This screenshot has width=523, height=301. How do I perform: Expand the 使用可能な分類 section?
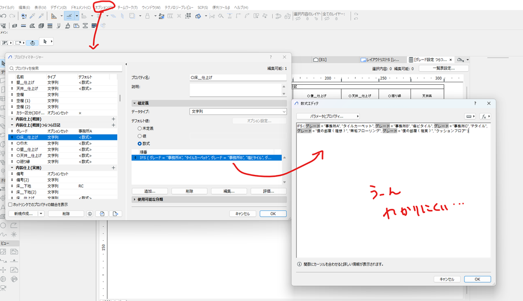(135, 199)
